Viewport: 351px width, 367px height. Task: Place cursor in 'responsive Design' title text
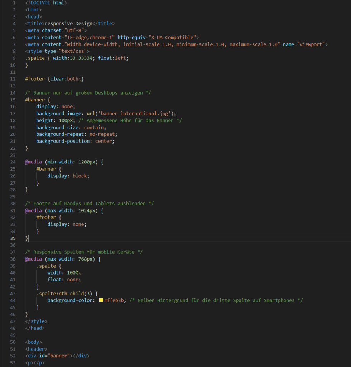click(x=68, y=23)
